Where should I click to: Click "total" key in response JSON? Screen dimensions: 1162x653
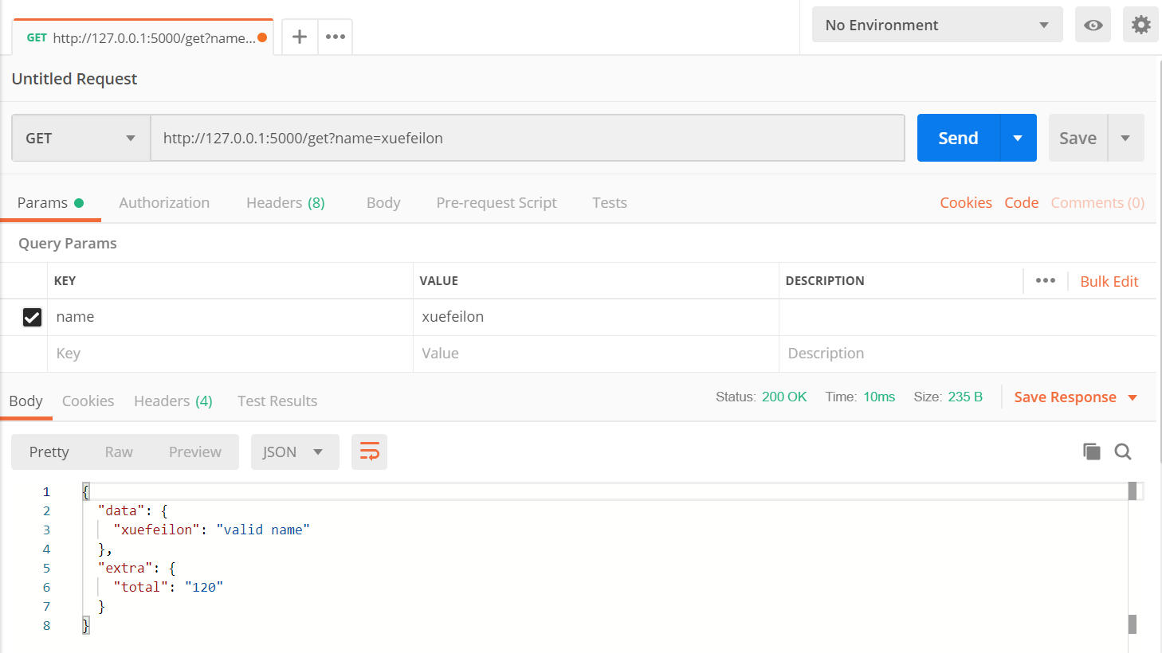click(141, 587)
